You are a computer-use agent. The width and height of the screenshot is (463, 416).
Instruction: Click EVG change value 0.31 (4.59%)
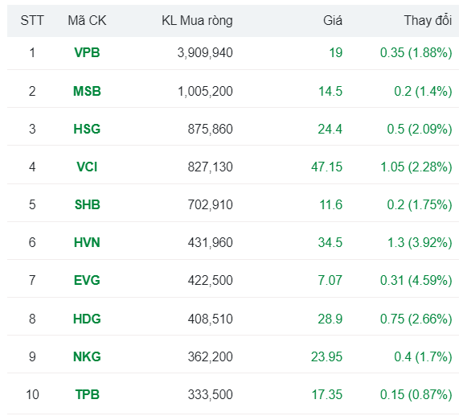pyautogui.click(x=416, y=280)
